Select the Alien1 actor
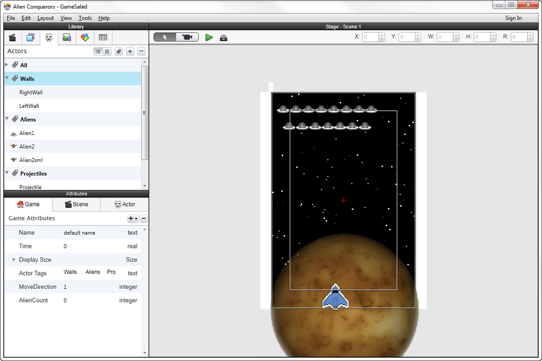Viewport: 542px width, 361px height. click(73, 133)
